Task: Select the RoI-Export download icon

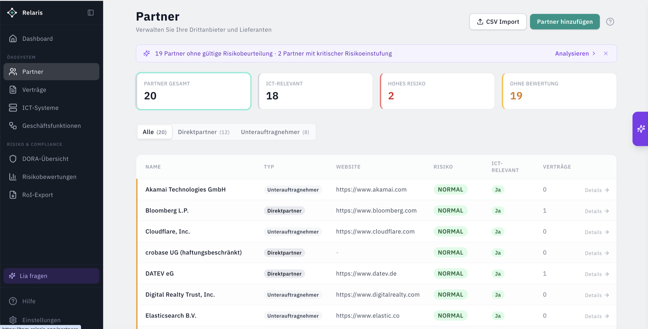Action: (x=13, y=194)
